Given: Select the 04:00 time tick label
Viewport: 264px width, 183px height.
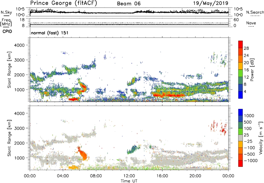Looking at the screenshot, I should coord(63,176).
